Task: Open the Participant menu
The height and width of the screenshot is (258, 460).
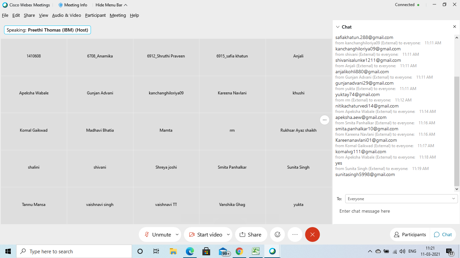Action: pyautogui.click(x=95, y=15)
